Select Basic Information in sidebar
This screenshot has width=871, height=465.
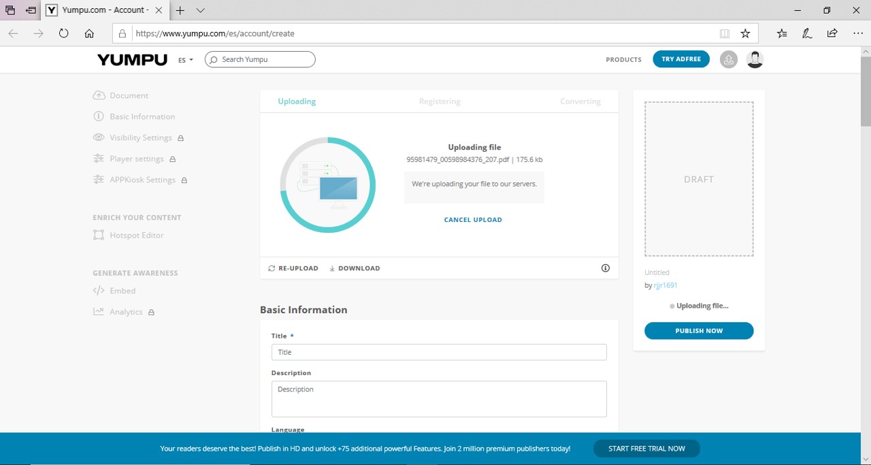tap(142, 116)
